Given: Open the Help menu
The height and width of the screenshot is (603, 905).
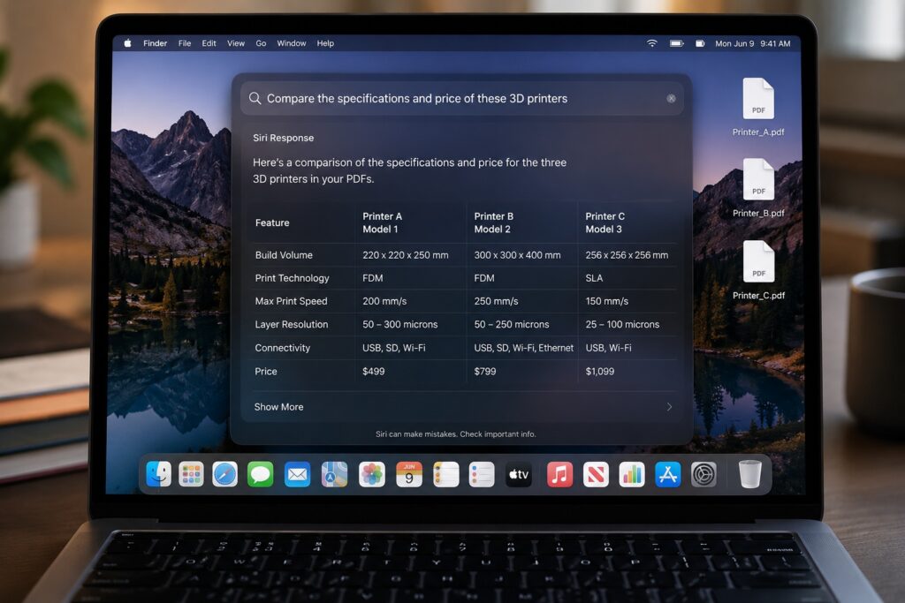Looking at the screenshot, I should coord(325,43).
